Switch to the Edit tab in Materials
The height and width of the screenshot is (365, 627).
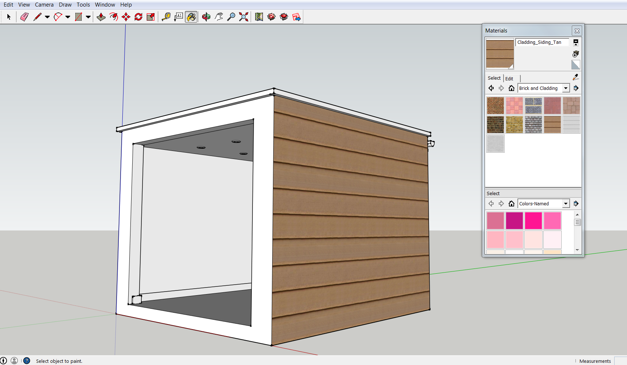click(509, 79)
